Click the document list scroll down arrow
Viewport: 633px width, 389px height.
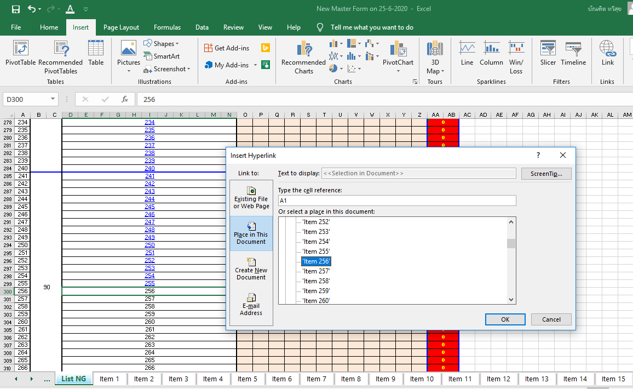[x=511, y=300]
